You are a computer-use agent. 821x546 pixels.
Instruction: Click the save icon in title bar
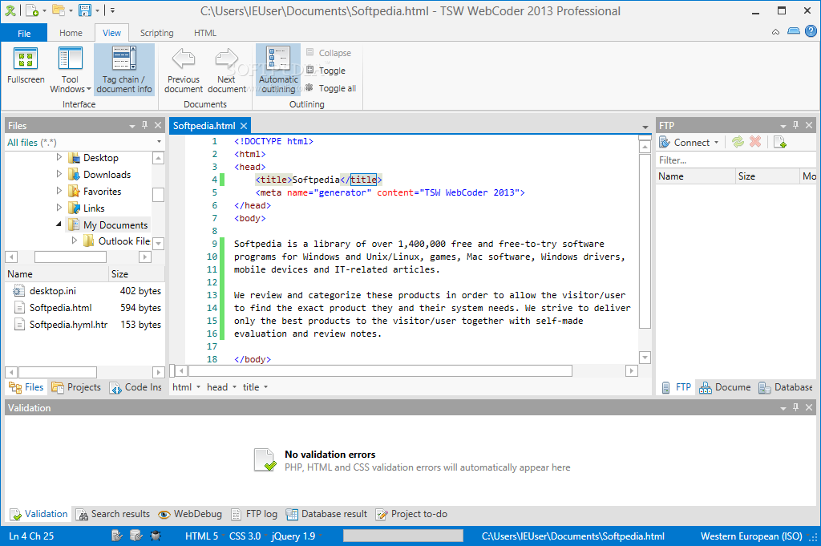(85, 10)
